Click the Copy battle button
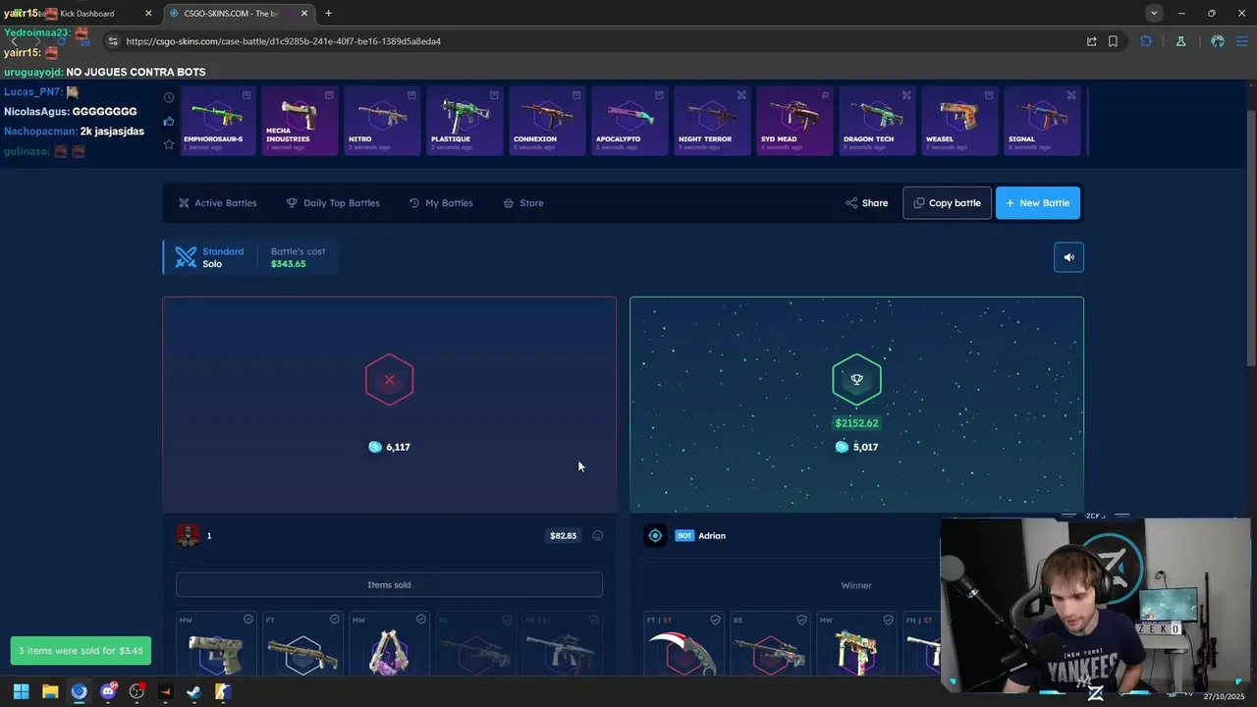The width and height of the screenshot is (1257, 707). coord(947,203)
